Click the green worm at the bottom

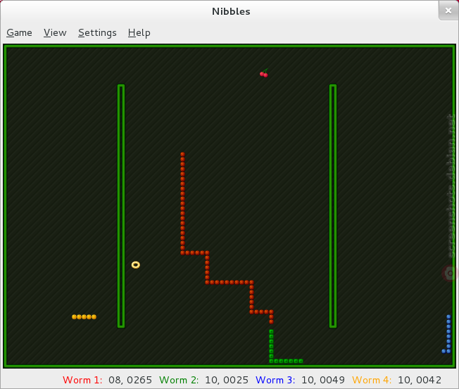pos(271,347)
